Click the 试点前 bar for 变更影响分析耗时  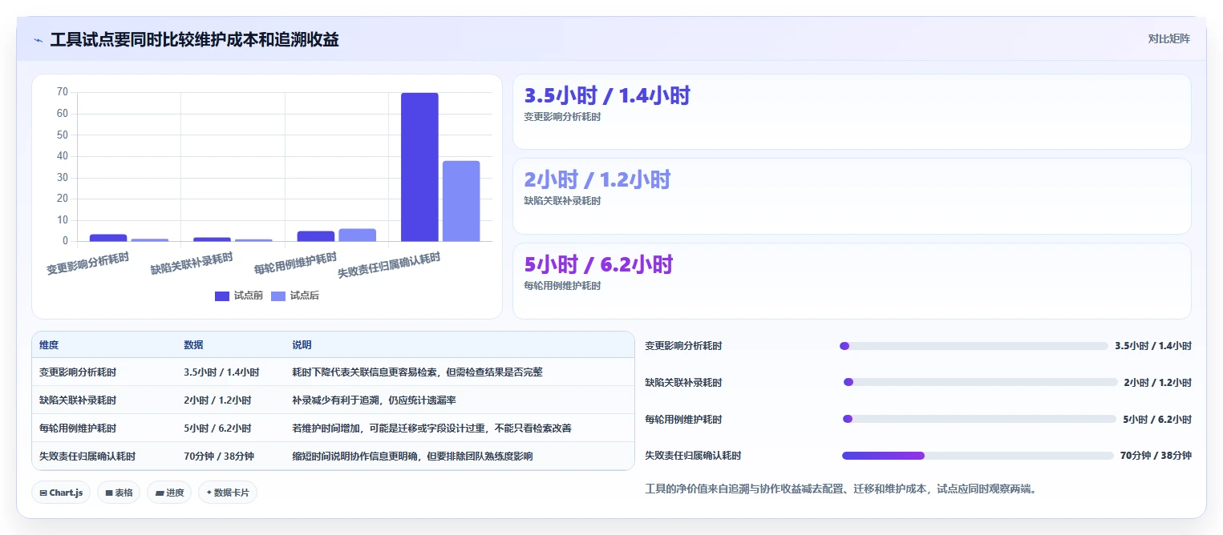pyautogui.click(x=108, y=238)
